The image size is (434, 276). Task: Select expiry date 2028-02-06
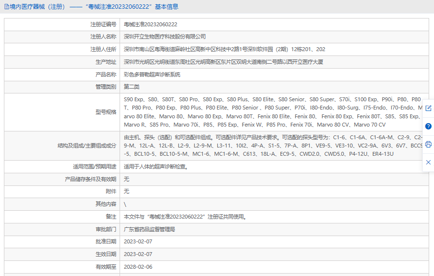pos(138,267)
